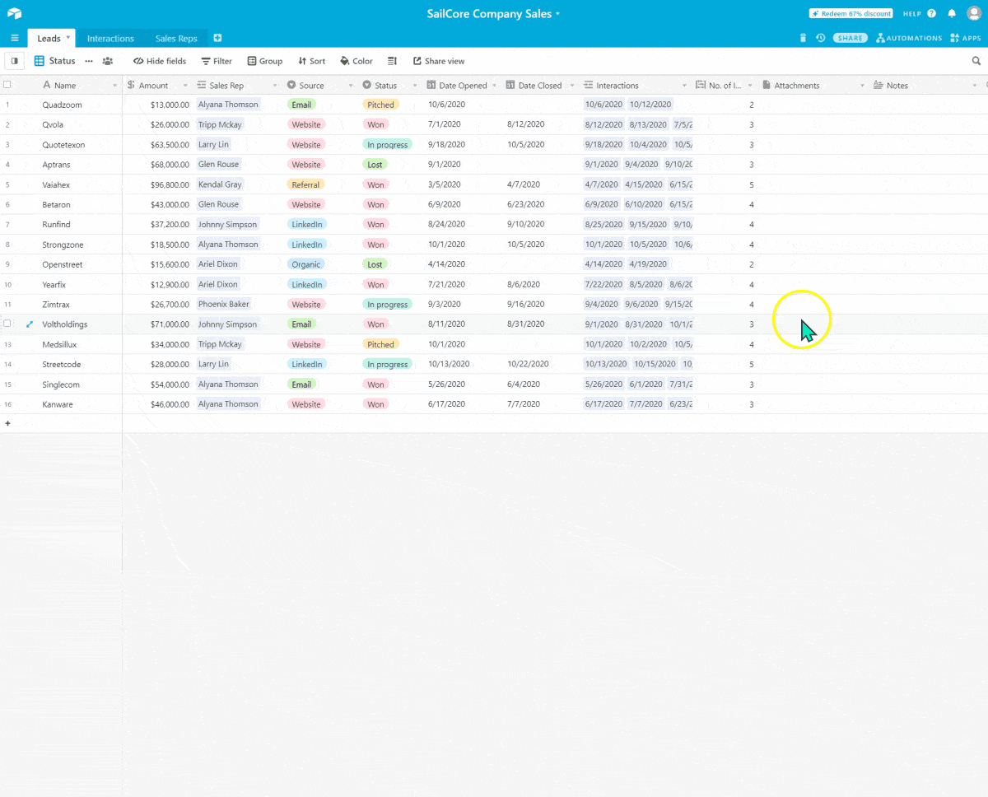The height and width of the screenshot is (797, 988).
Task: Click the SHARE button
Action: coord(850,38)
